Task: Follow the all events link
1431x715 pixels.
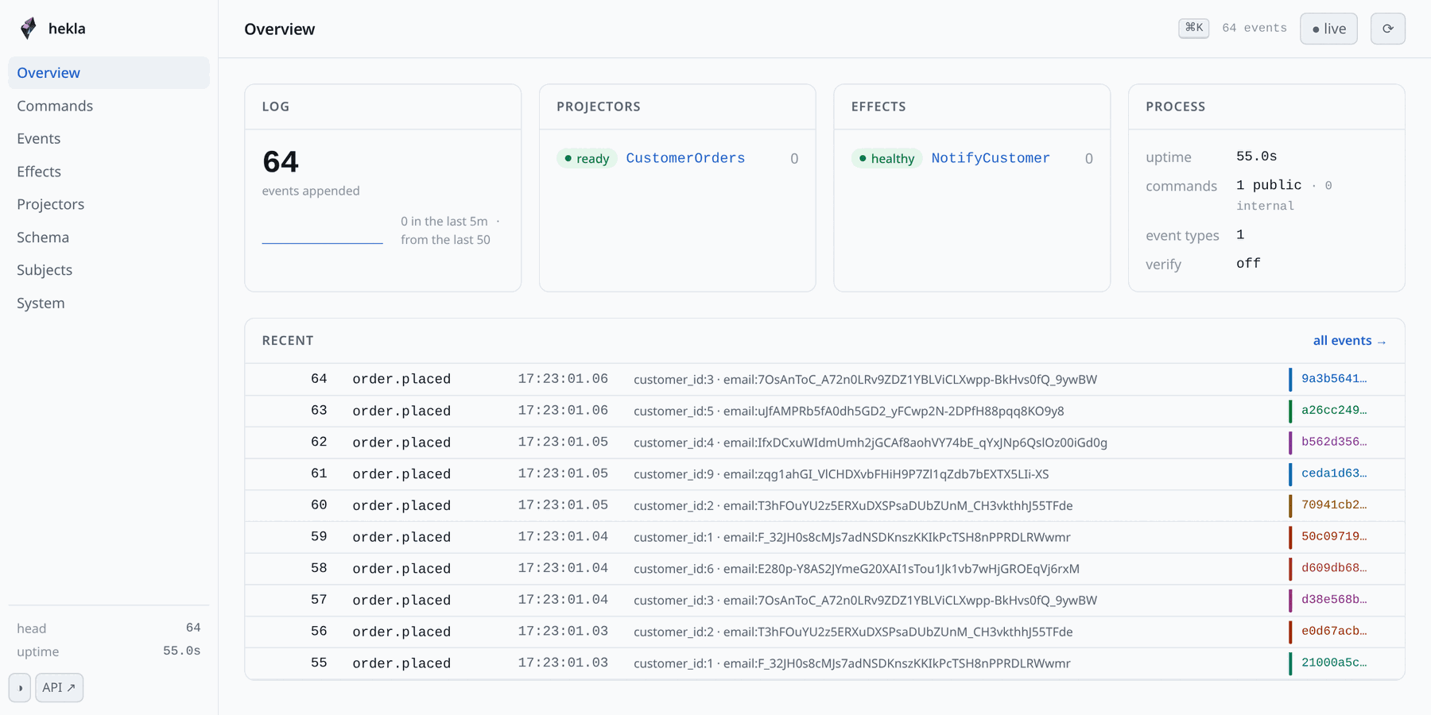Action: click(1349, 341)
